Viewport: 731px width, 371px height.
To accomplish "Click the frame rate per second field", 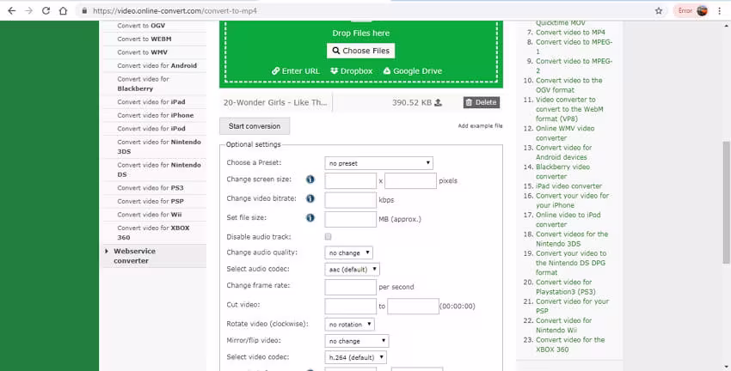I will 351,287.
